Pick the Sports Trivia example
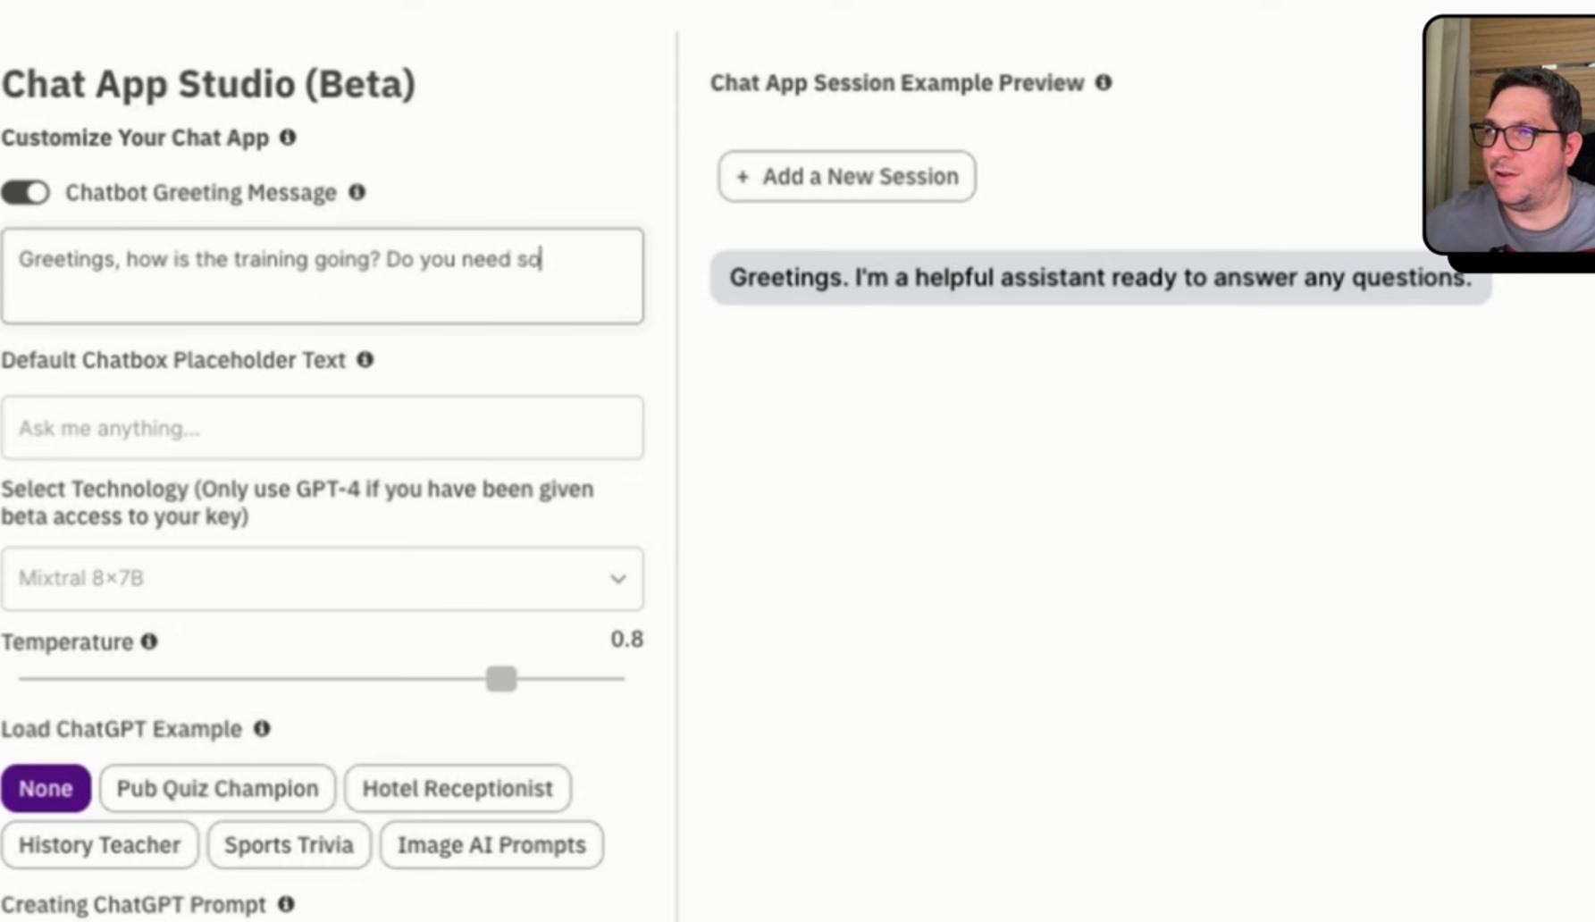This screenshot has width=1595, height=922. tap(289, 844)
